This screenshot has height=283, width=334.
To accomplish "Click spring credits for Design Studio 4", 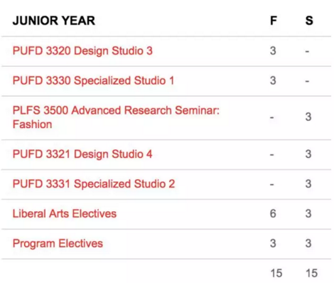I will (308, 154).
